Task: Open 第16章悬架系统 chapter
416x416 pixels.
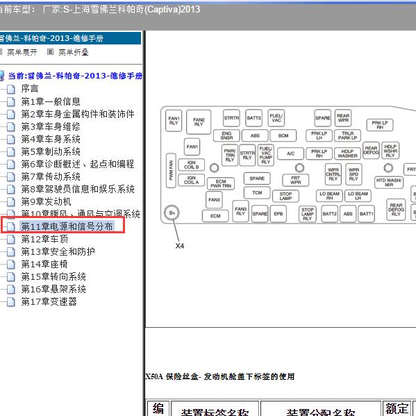Action: (53, 289)
